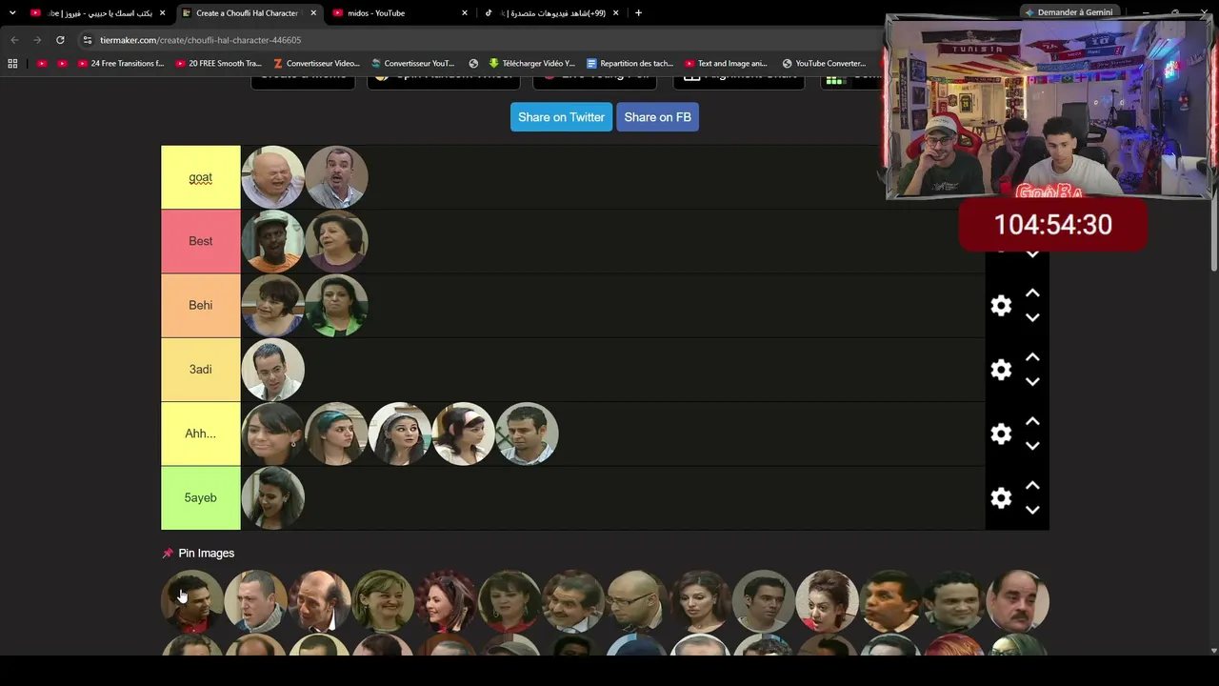
Task: Open a new browser tab with plus button
Action: (638, 13)
